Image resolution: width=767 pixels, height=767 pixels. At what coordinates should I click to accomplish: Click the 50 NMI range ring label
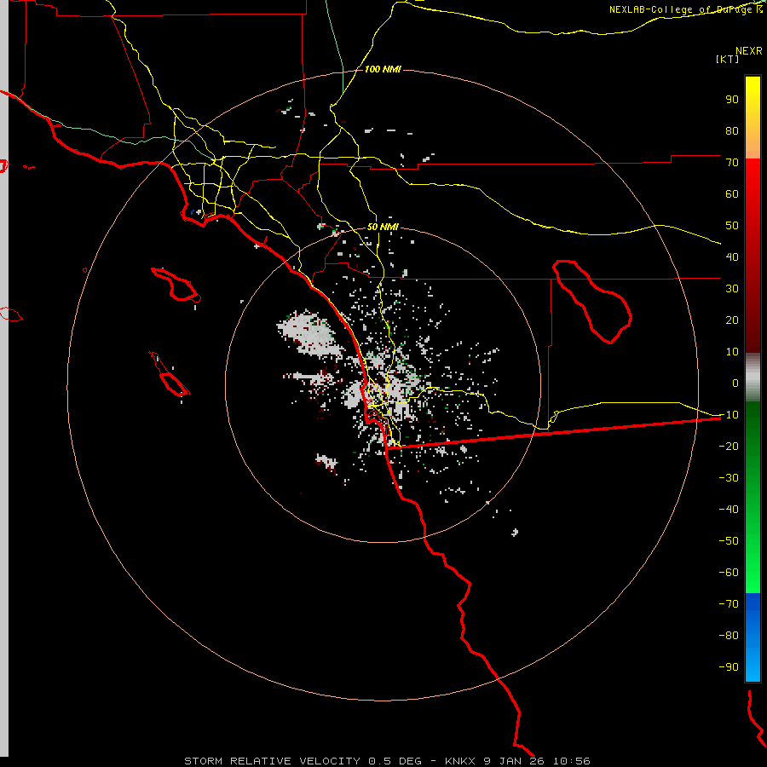(x=383, y=227)
